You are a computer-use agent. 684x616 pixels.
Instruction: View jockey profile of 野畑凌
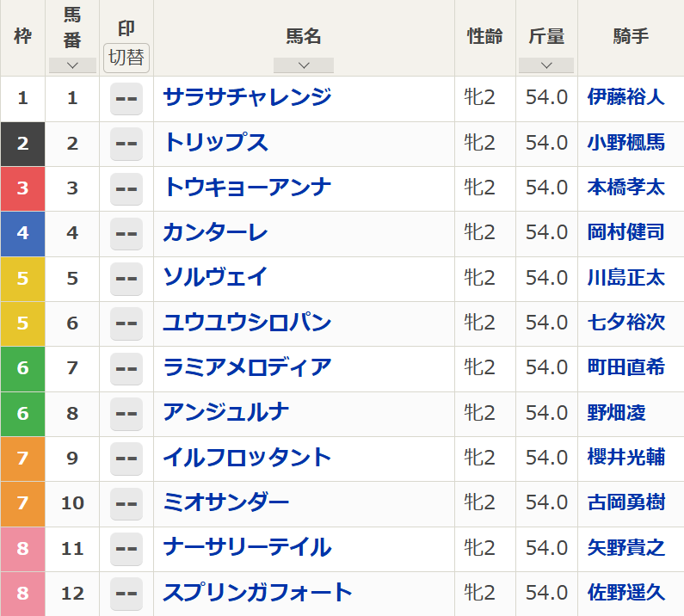(x=616, y=413)
